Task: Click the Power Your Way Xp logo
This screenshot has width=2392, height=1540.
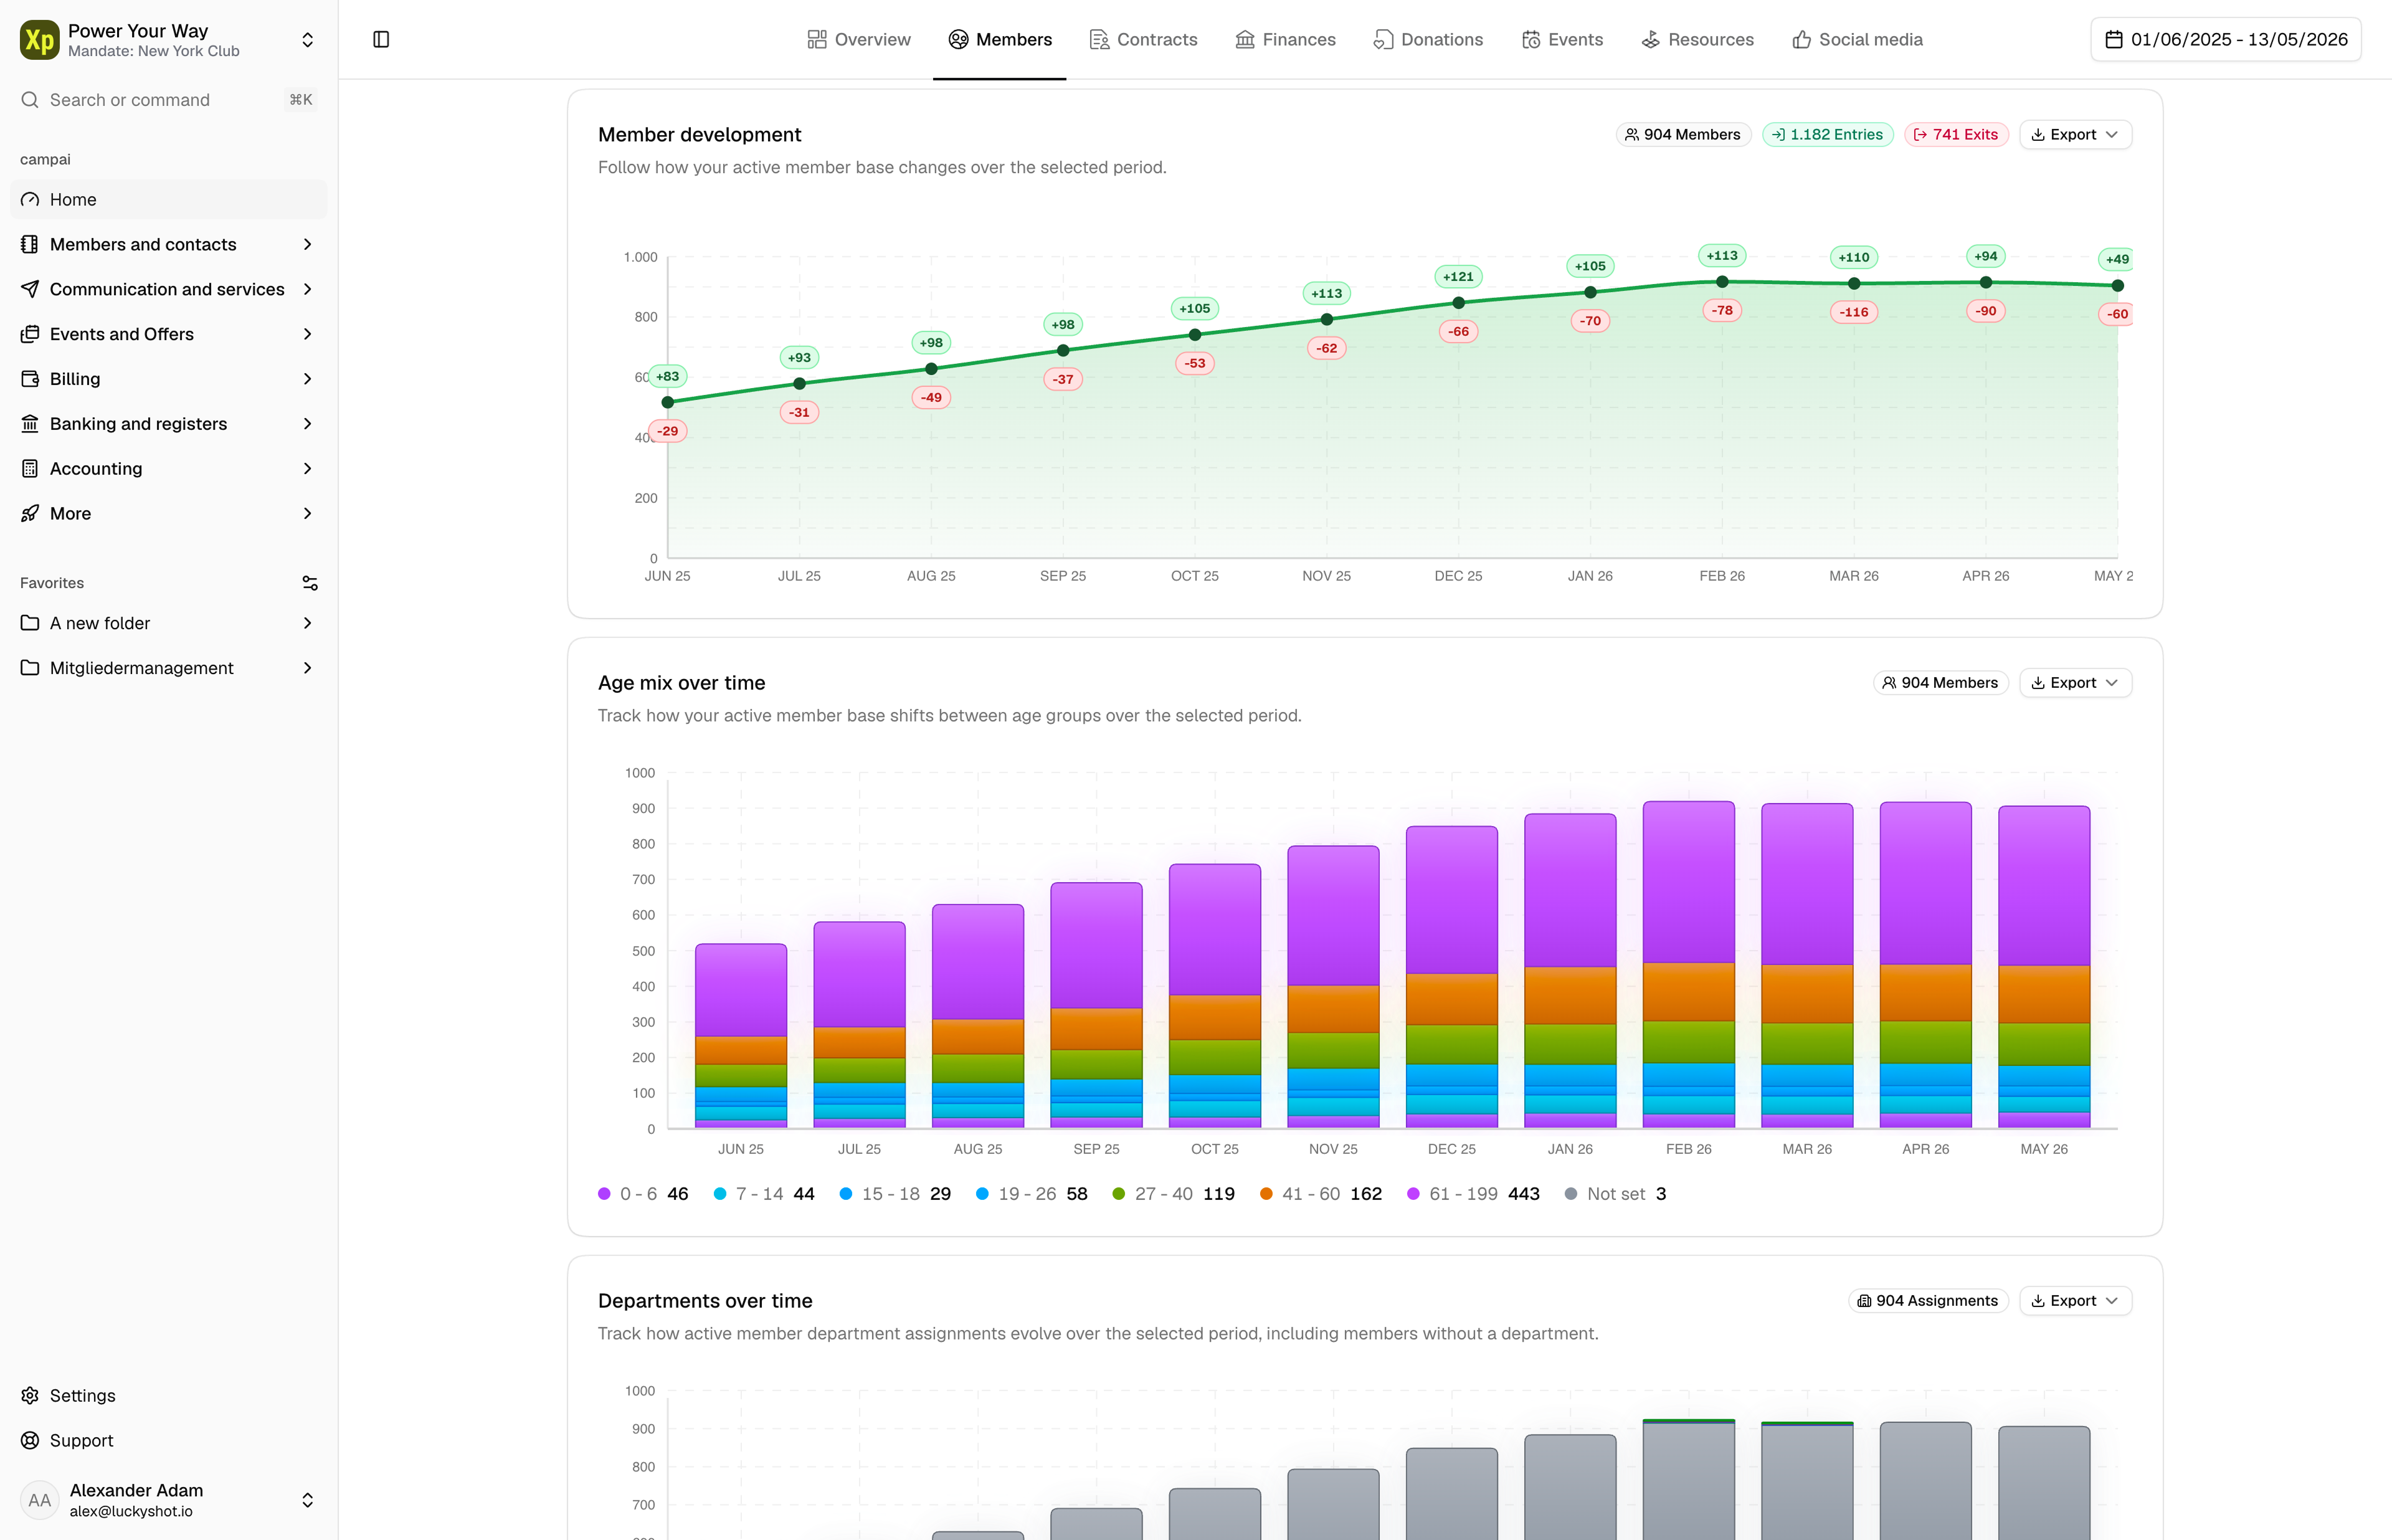Action: 40,40
